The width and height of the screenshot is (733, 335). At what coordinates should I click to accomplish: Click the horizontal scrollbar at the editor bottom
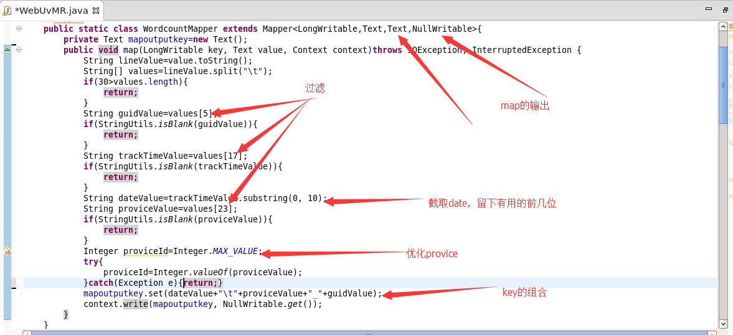371,333
